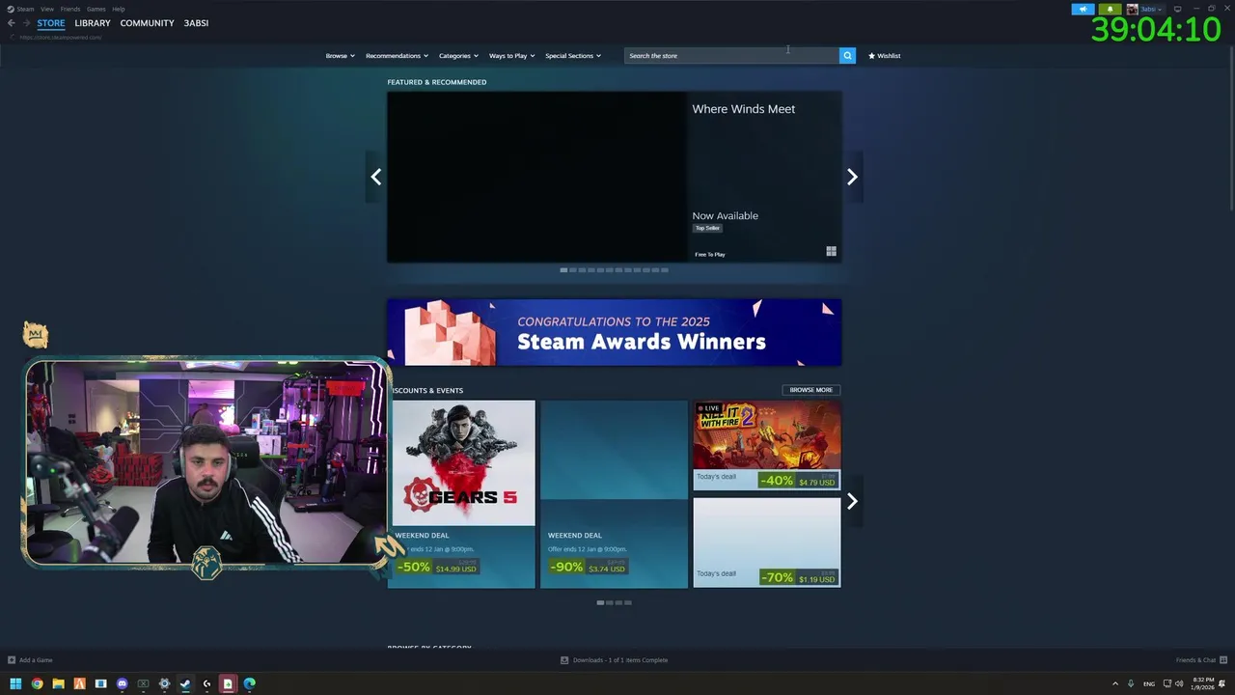
Task: Open the Settings gear taskbar icon
Action: [x=164, y=683]
